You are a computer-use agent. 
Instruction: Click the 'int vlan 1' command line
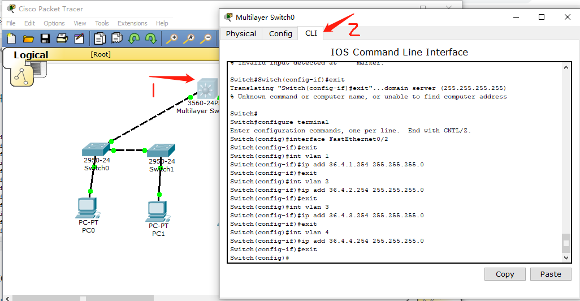[279, 156]
